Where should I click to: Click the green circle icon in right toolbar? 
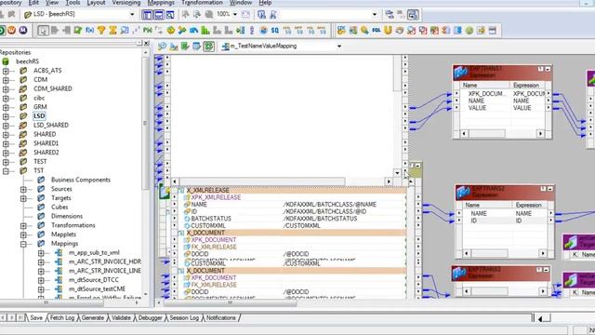coord(469,31)
